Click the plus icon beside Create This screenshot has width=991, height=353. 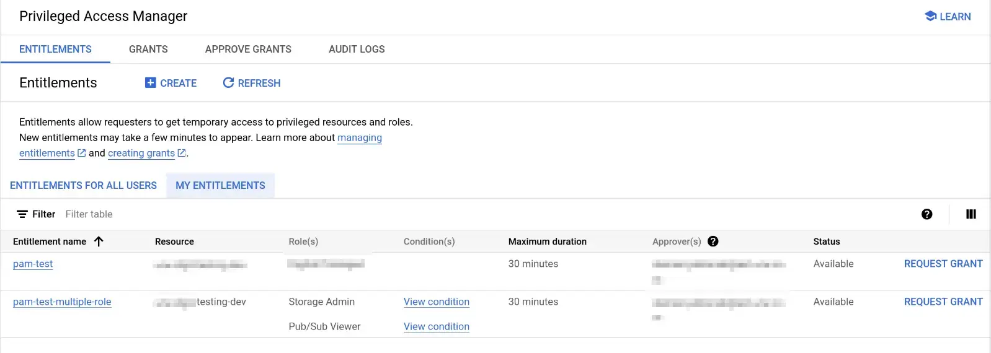[x=151, y=82]
